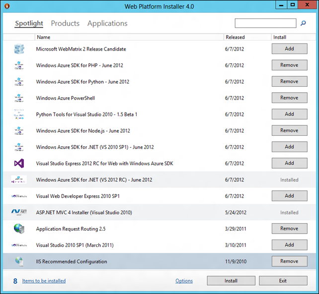Click the Exit button
Screen dimensions: 319x294
click(x=283, y=281)
